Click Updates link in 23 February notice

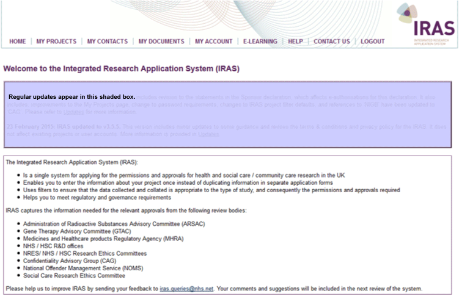209,134
